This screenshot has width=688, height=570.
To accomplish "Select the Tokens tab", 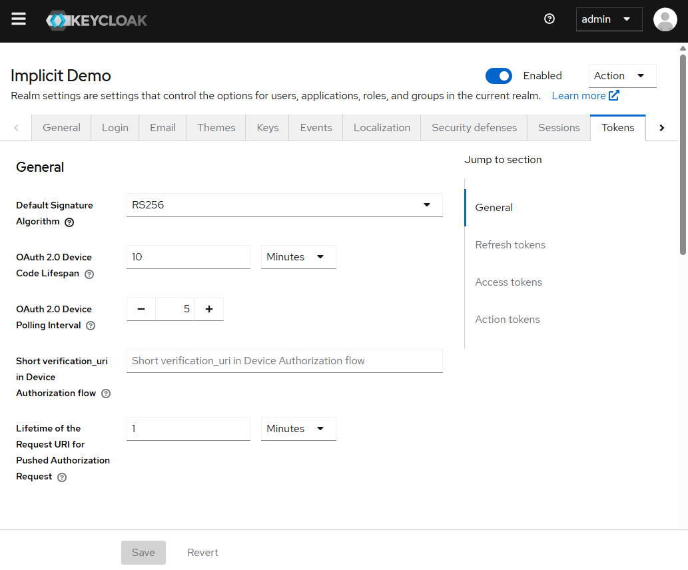I will (617, 128).
